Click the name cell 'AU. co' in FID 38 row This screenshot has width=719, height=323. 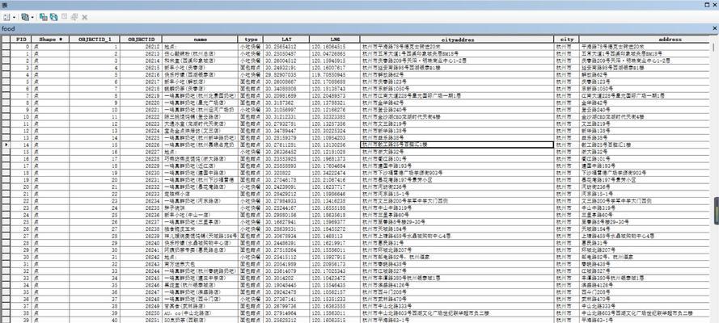(x=200, y=313)
